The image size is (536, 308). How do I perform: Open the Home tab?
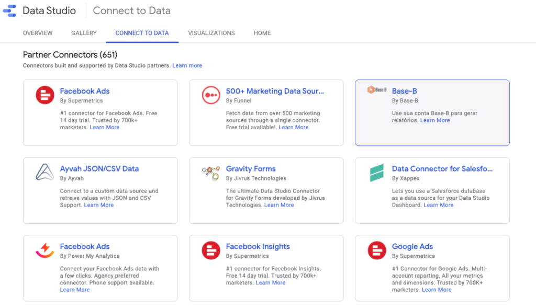click(x=262, y=33)
